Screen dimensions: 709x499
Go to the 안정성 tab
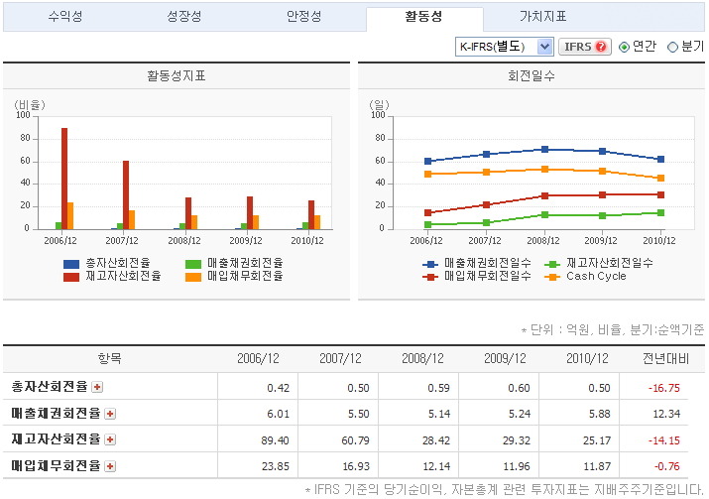click(x=303, y=17)
